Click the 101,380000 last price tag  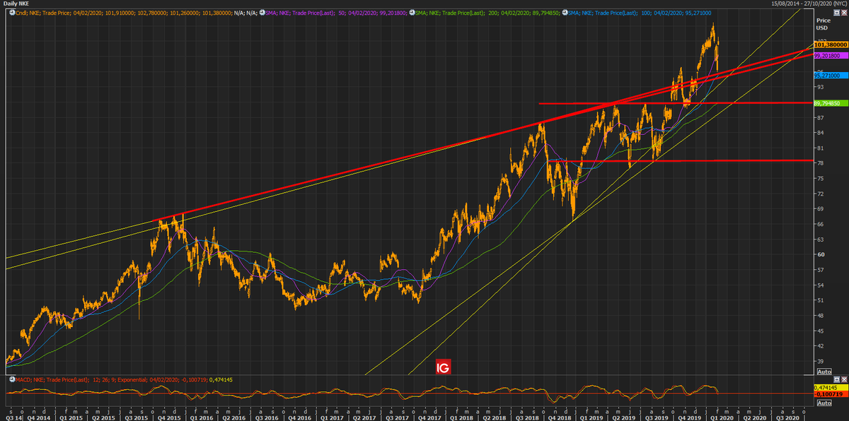(831, 45)
